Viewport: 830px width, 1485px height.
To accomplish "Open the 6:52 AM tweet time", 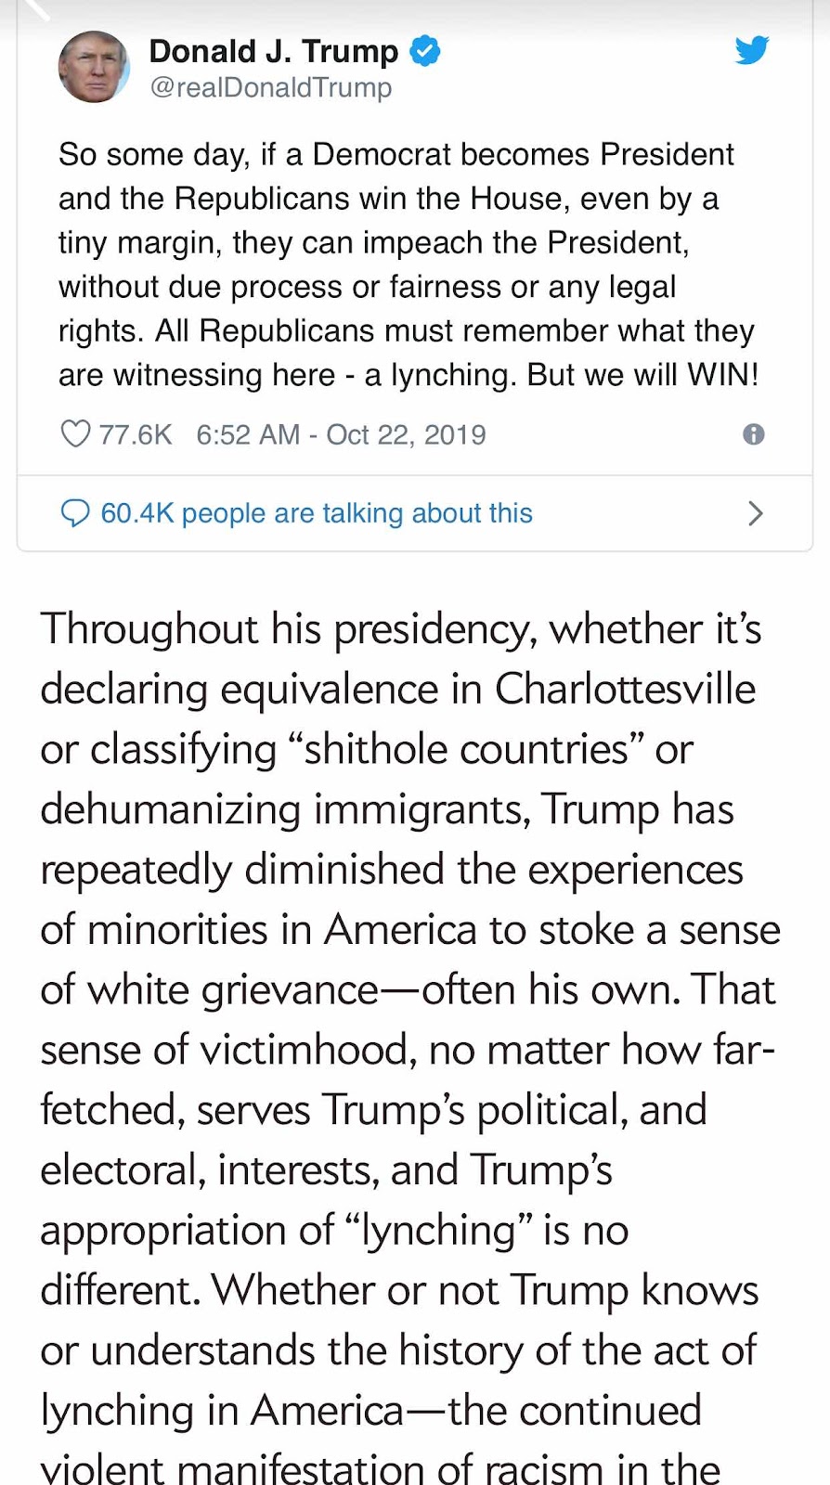I will (x=248, y=434).
